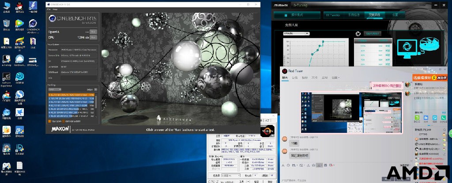Launch the Sogou browser S desktop icon
The image size is (452, 183).
[x=19, y=96]
